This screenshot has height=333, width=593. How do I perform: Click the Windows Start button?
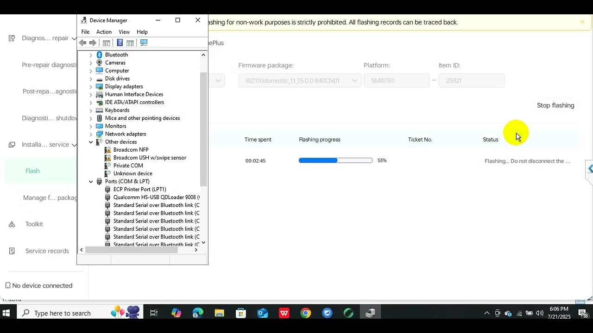point(6,313)
